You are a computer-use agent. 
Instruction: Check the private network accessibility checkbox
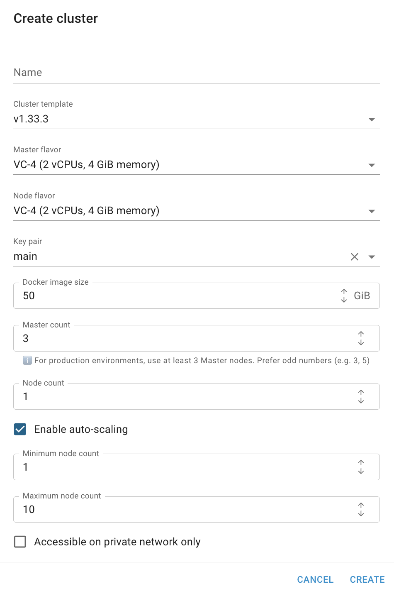click(20, 542)
